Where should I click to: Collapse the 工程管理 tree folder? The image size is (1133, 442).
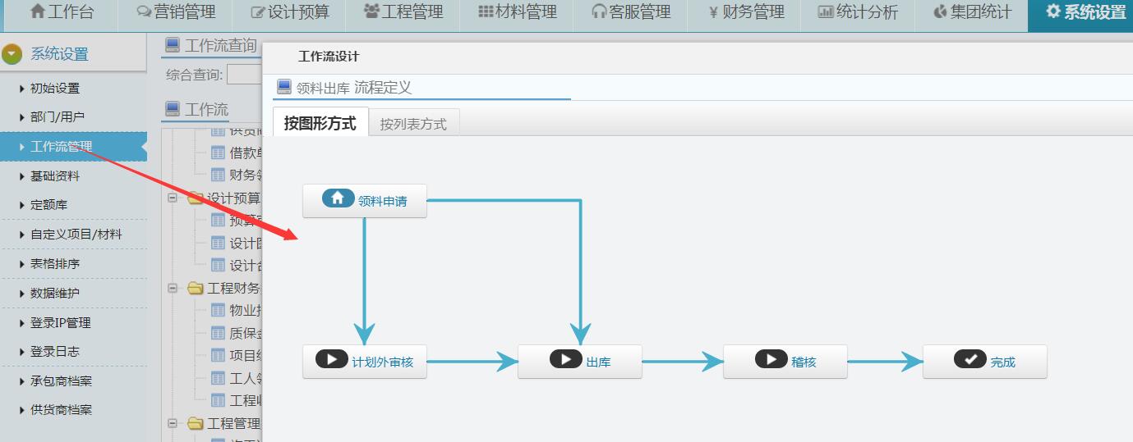tap(173, 423)
